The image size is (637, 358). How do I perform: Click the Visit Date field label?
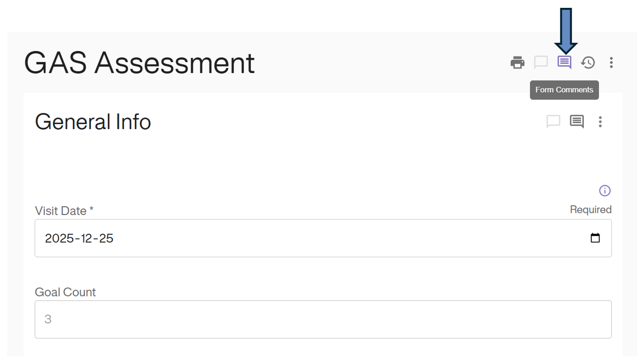pyautogui.click(x=61, y=211)
